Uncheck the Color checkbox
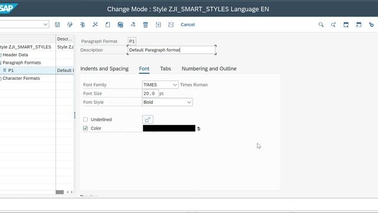 click(85, 128)
